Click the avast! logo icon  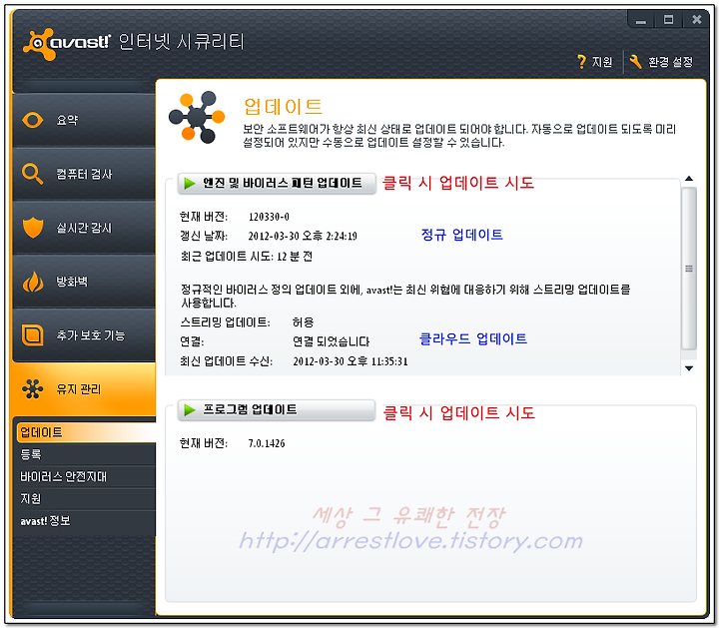pyautogui.click(x=40, y=44)
